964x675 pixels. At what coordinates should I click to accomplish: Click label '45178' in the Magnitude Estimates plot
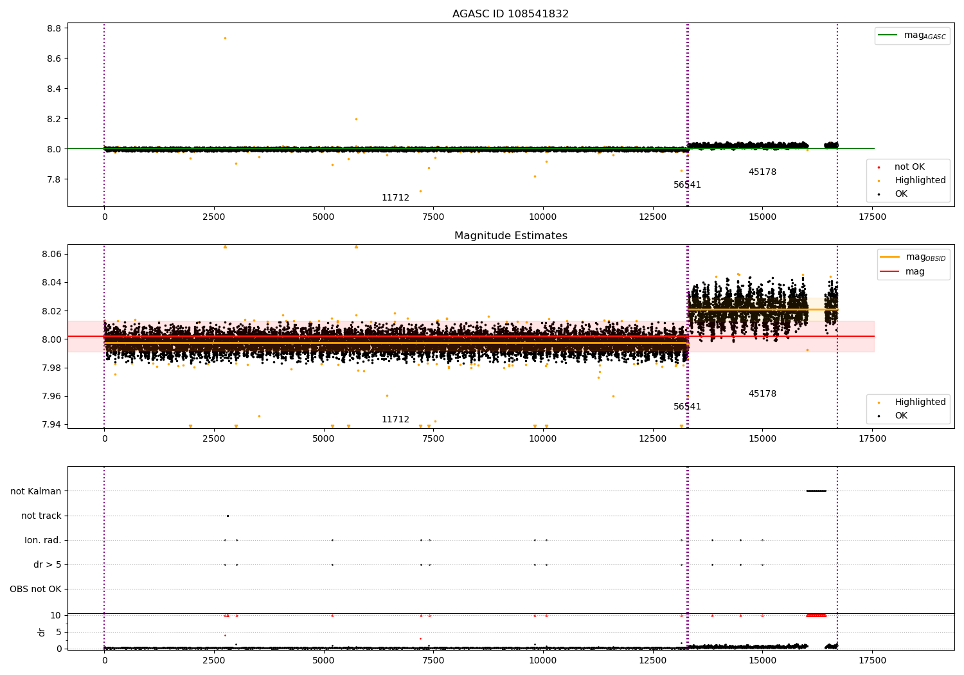click(762, 394)
